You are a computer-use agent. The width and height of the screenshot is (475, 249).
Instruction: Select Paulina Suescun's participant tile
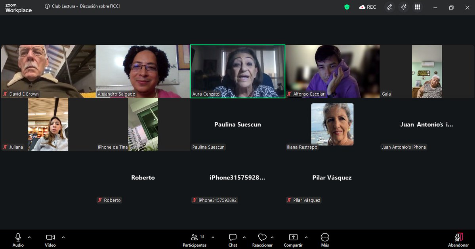[238, 124]
